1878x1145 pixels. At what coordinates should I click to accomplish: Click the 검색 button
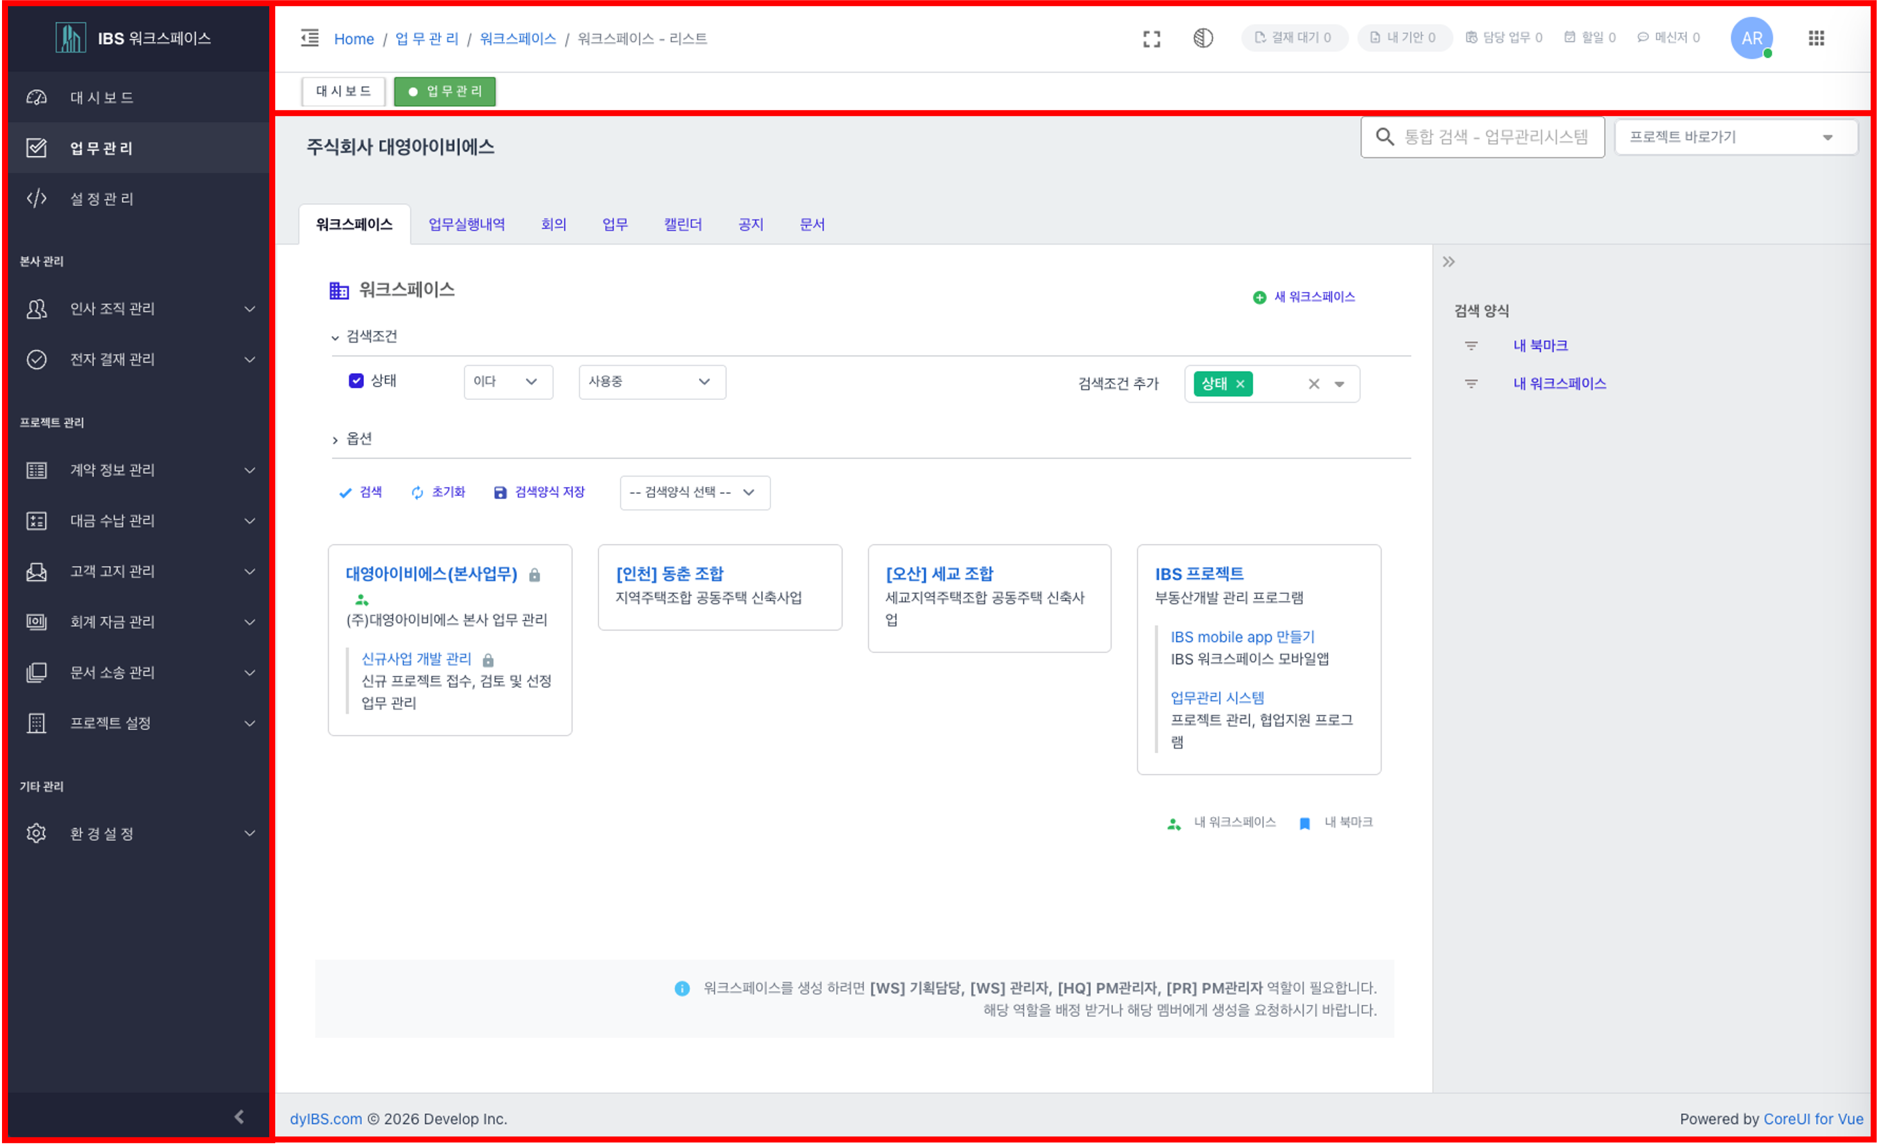click(361, 493)
